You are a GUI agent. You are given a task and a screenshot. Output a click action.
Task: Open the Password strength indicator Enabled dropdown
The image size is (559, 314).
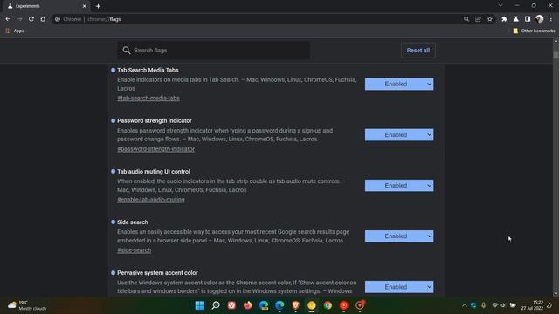pos(399,134)
